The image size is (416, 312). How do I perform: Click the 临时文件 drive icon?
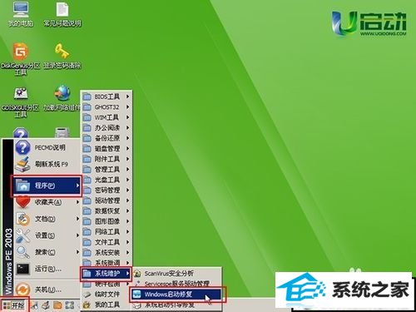point(87,295)
